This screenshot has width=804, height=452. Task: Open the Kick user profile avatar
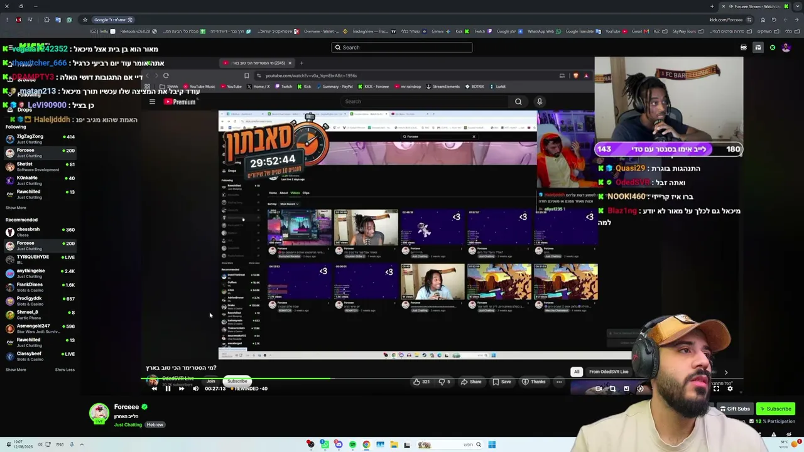pos(786,48)
